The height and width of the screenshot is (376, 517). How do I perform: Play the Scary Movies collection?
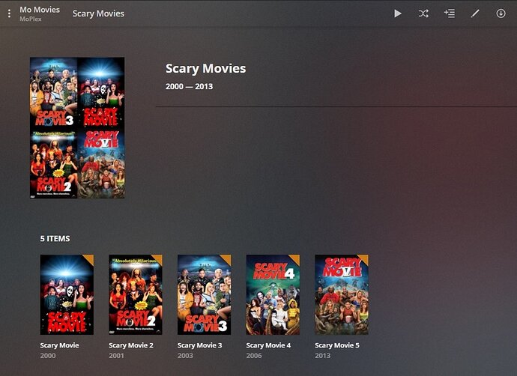click(398, 13)
